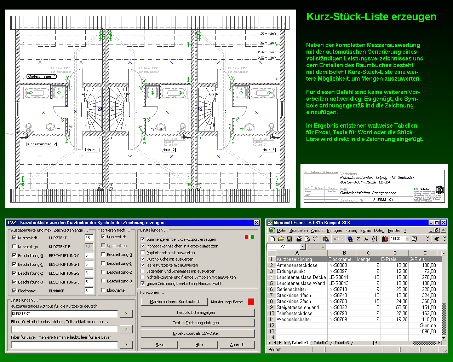
Task: Close the LVZ Kurzstückliste dialog
Action: [x=257, y=223]
